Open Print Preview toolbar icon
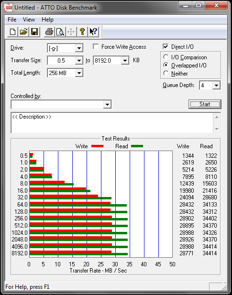This screenshot has width=232, height=295. (60, 32)
